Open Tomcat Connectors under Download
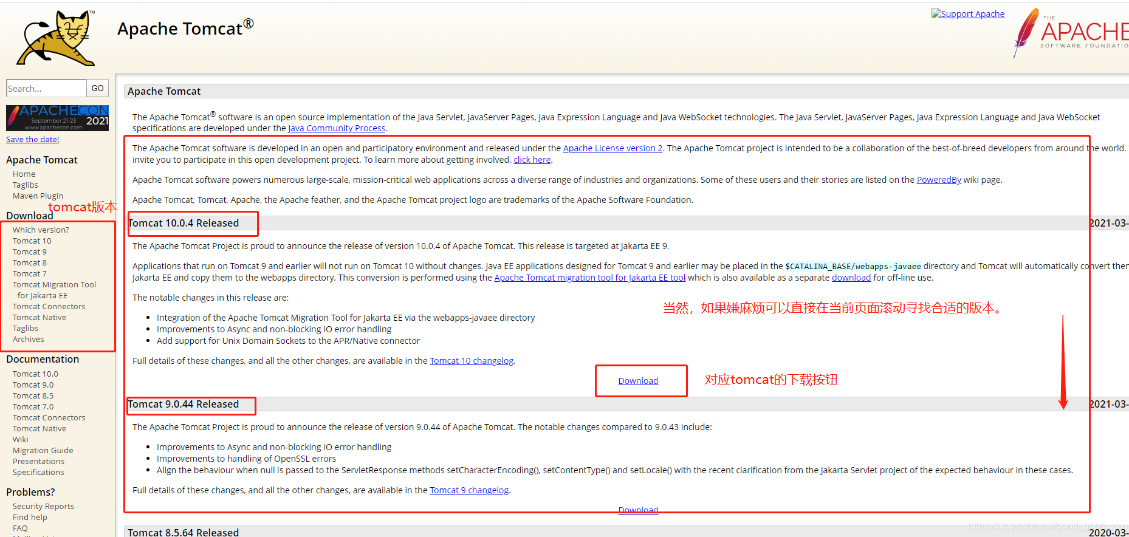1129x537 pixels. coord(49,306)
